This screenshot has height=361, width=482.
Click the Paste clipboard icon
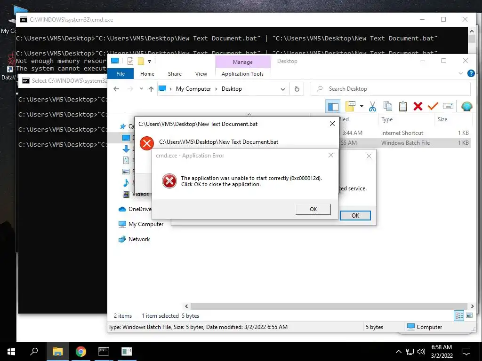[403, 107]
